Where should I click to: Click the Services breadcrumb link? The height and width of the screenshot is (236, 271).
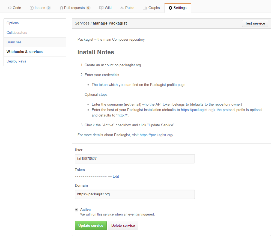[x=82, y=23]
